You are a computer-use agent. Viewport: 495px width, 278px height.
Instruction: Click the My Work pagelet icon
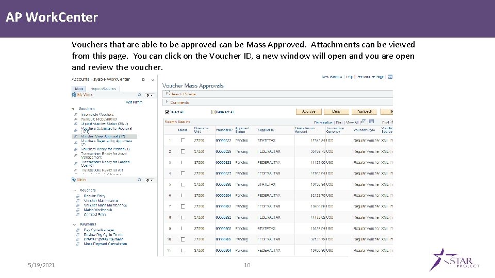tap(74, 95)
